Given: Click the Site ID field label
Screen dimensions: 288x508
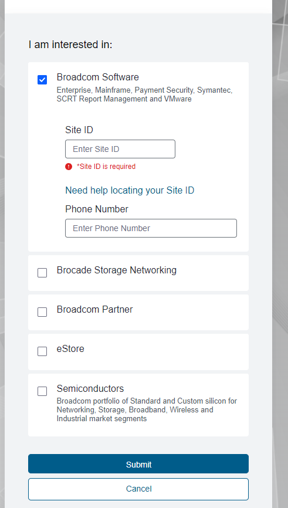Looking at the screenshot, I should (x=79, y=130).
